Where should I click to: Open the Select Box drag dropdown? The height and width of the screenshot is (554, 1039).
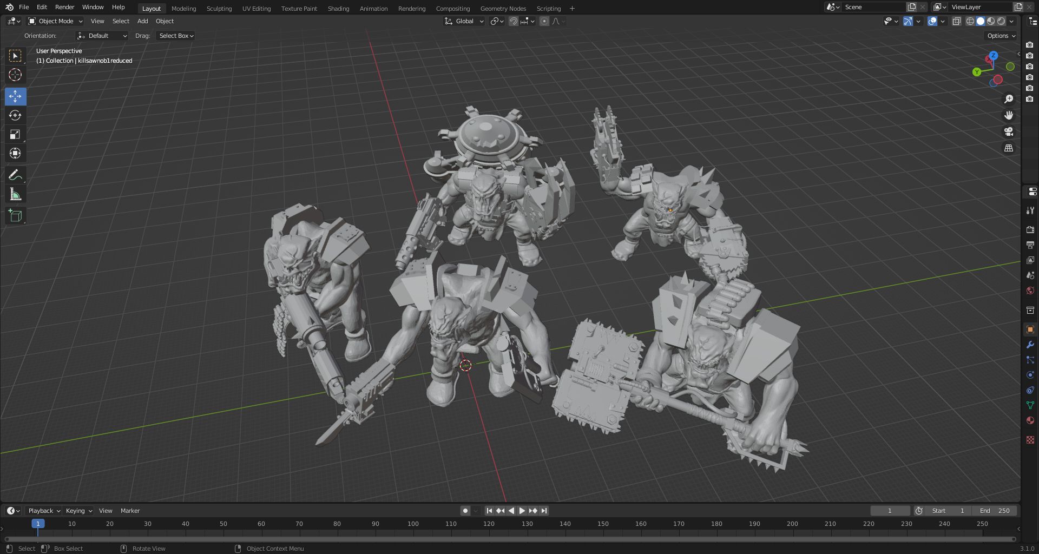point(176,36)
